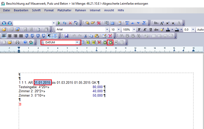
Task: Toggle underline U formatting button
Action: [x=151, y=30]
